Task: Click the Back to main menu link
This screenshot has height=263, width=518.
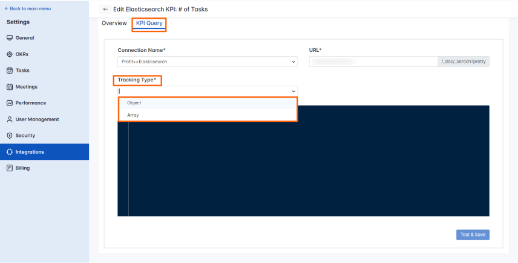Action: 28,8
